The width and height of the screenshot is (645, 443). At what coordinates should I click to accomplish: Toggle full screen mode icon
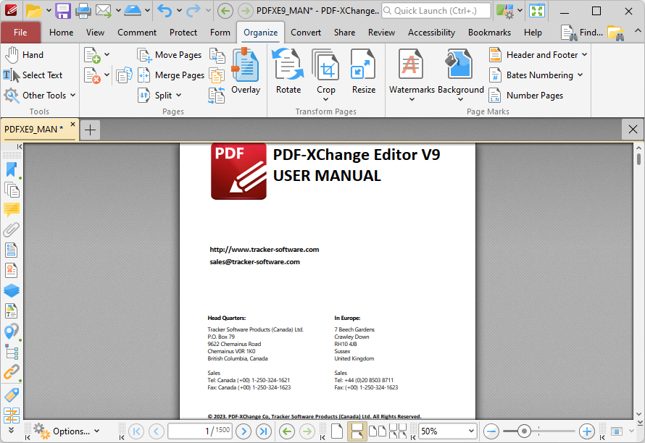tap(537, 11)
